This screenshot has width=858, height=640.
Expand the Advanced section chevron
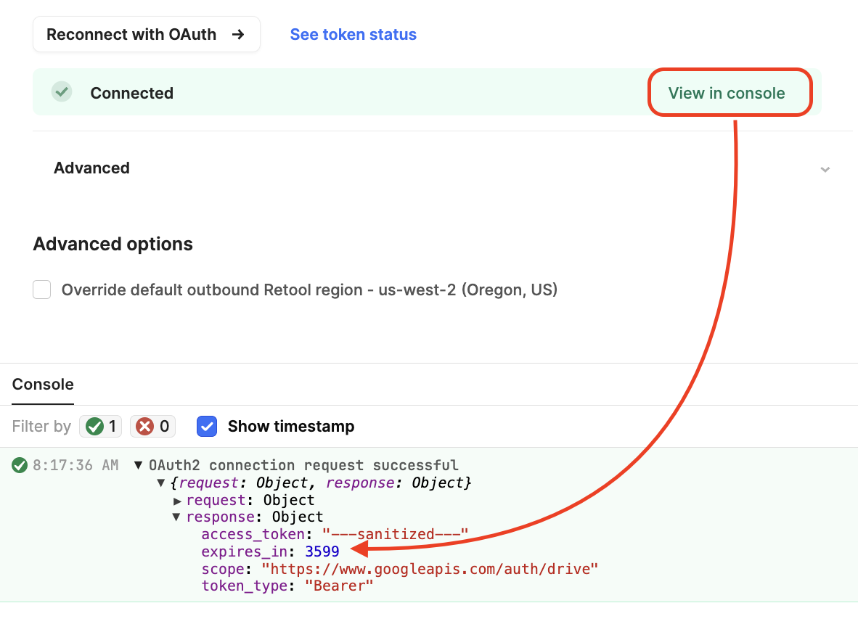825,168
